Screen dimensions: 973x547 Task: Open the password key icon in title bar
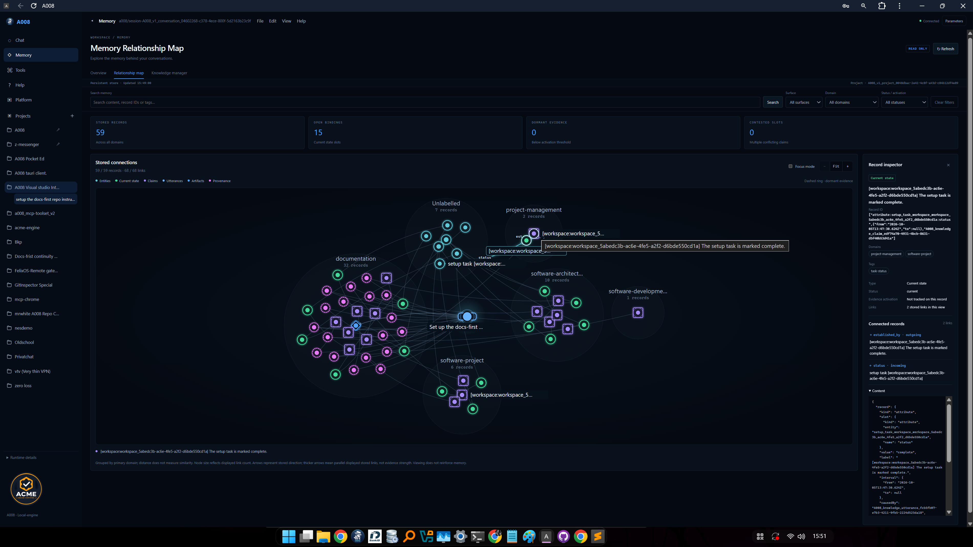(846, 6)
